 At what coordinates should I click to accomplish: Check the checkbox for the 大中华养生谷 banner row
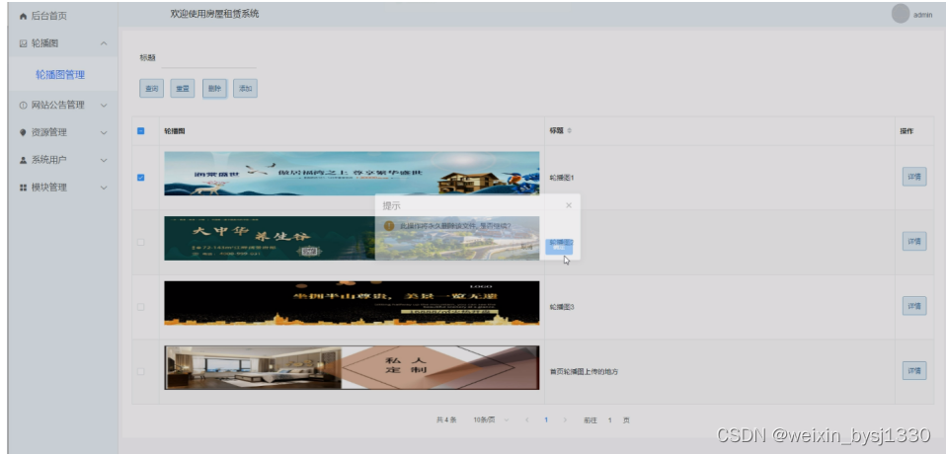tap(140, 242)
